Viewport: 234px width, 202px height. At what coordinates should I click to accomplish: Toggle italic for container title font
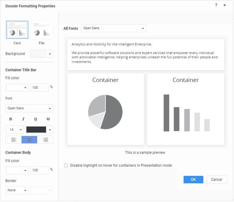pos(23,119)
